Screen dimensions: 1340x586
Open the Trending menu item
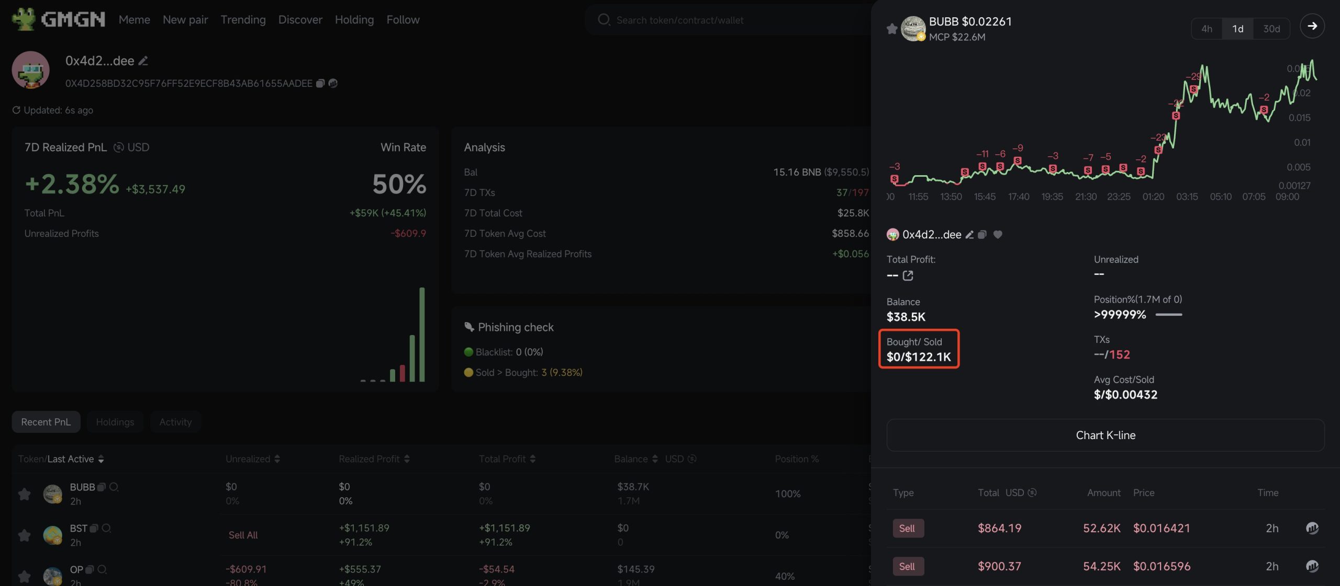pos(243,20)
